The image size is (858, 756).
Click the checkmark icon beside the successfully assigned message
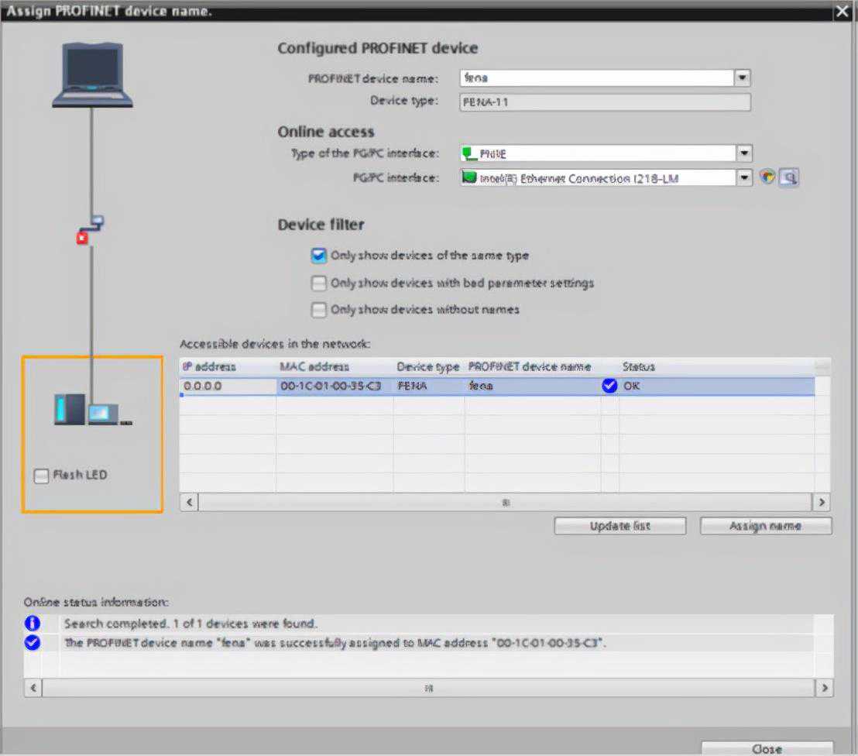click(32, 643)
